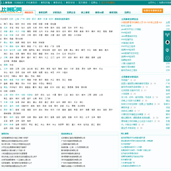Open 会员中心 in the top bar
171x171 pixels.
(x=152, y=3)
